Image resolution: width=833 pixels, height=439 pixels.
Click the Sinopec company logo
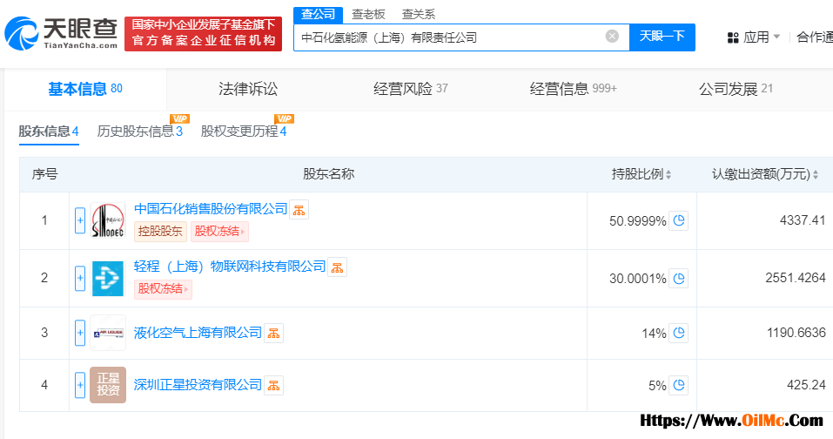[108, 220]
